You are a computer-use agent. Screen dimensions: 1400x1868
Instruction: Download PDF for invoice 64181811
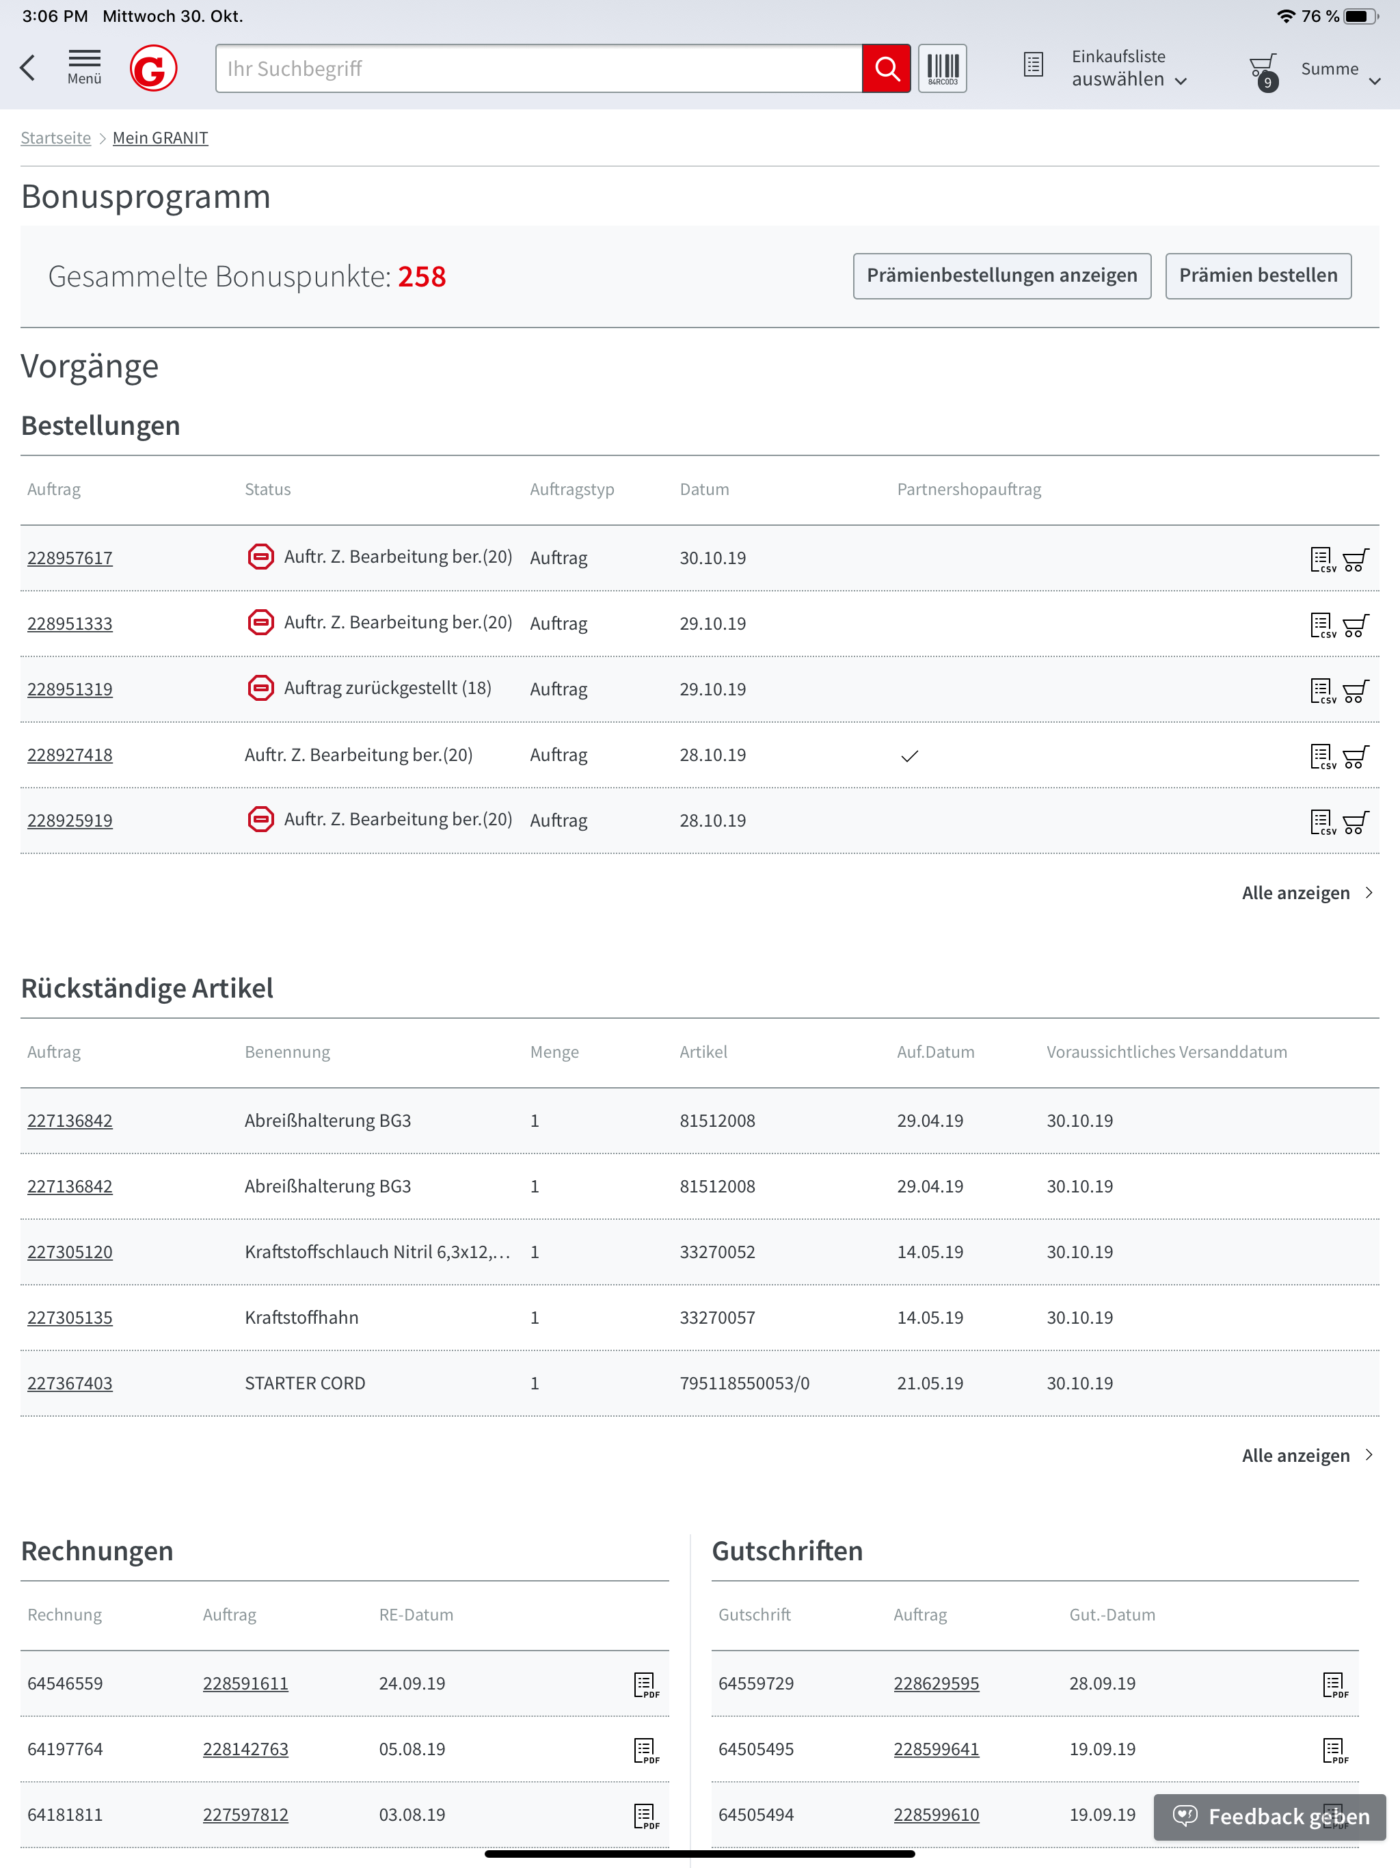point(646,1817)
